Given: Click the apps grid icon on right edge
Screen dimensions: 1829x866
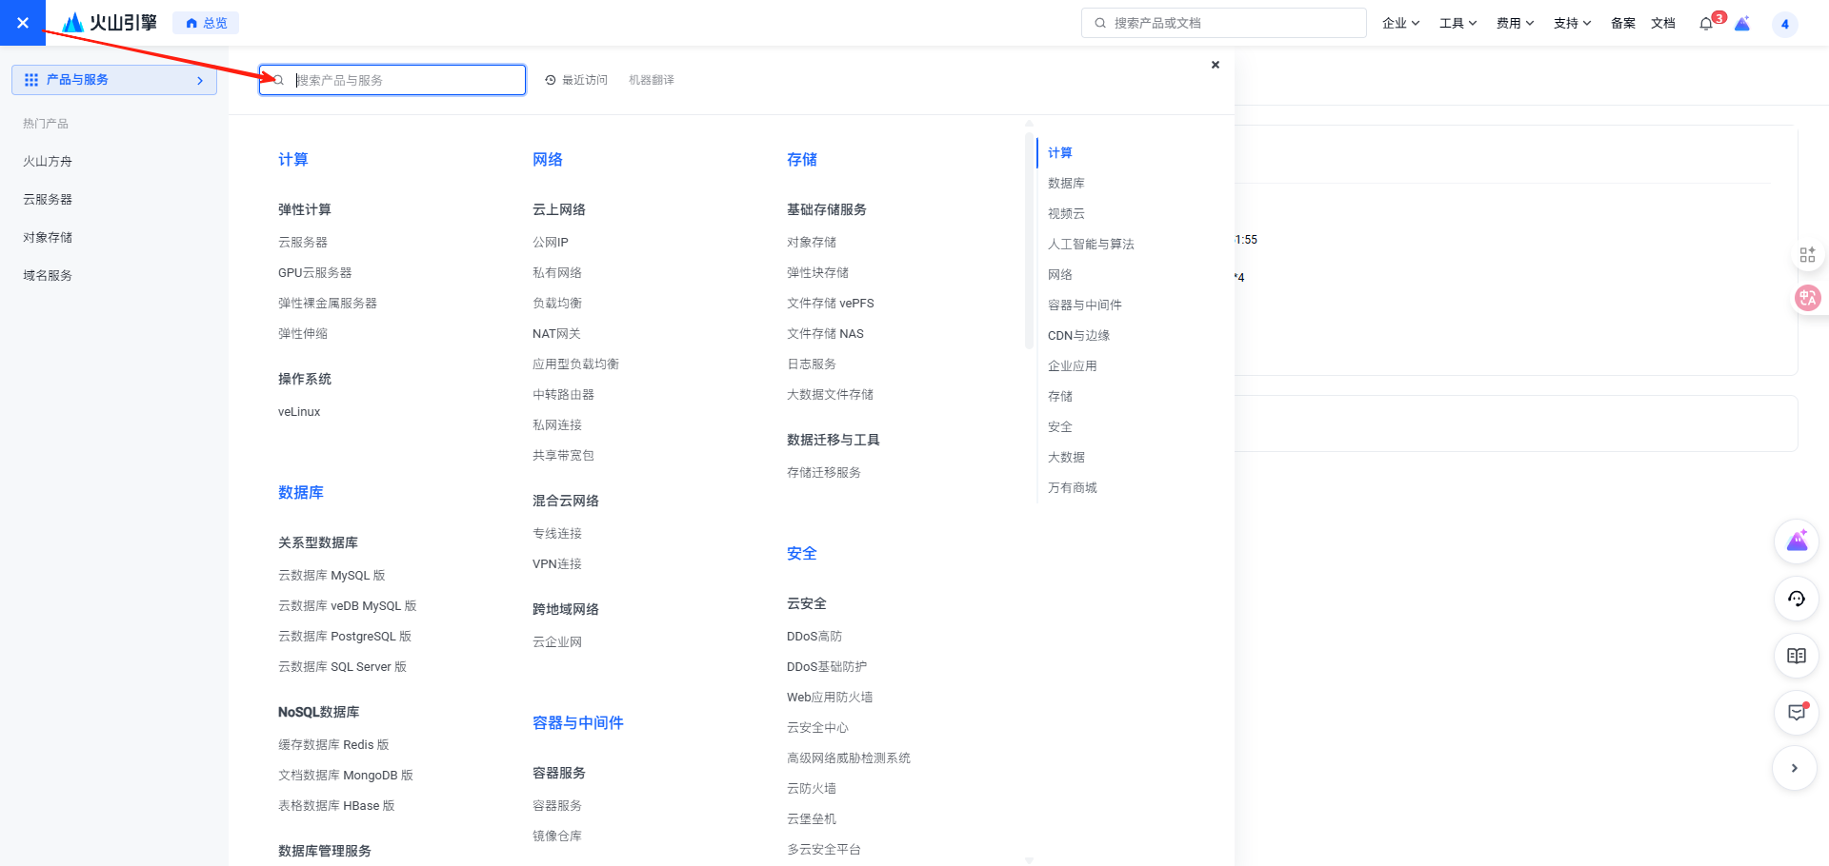Looking at the screenshot, I should tap(1807, 254).
